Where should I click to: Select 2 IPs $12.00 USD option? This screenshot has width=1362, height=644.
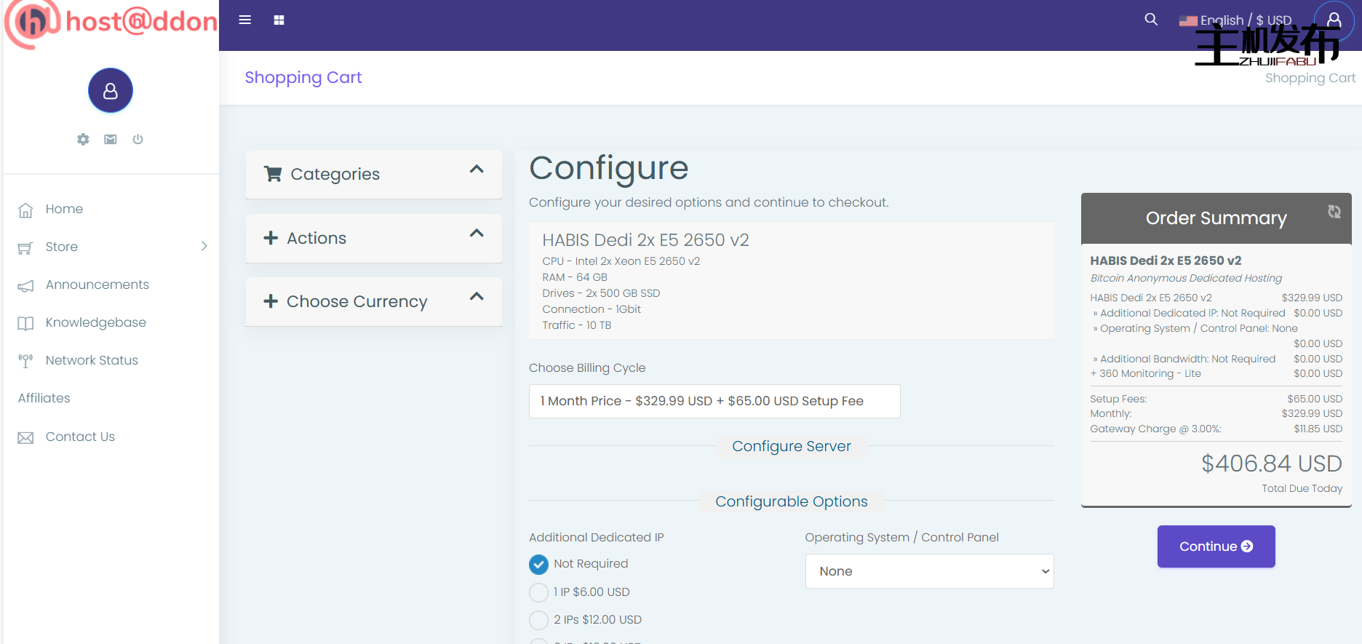(x=539, y=620)
